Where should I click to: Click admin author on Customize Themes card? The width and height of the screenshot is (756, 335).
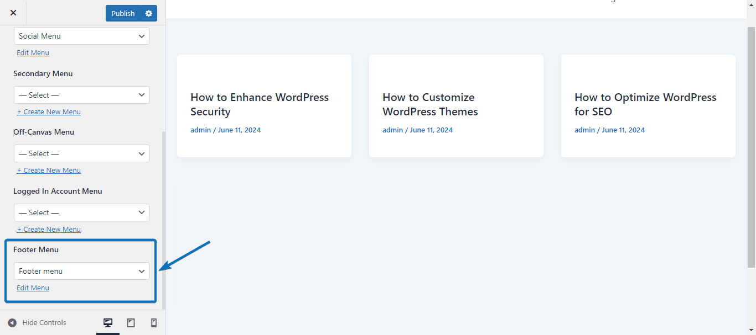pos(392,130)
